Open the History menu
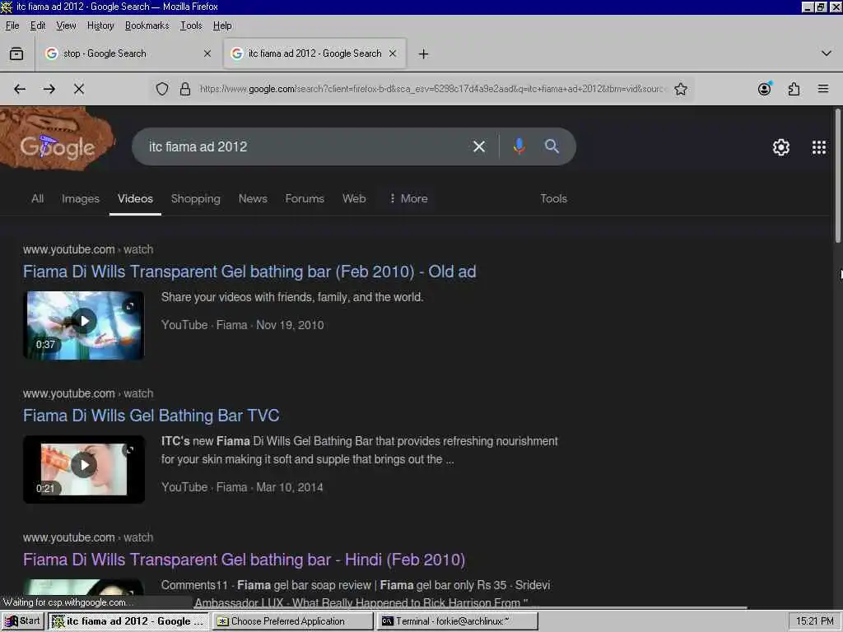Screen dimensions: 843x632 point(100,26)
